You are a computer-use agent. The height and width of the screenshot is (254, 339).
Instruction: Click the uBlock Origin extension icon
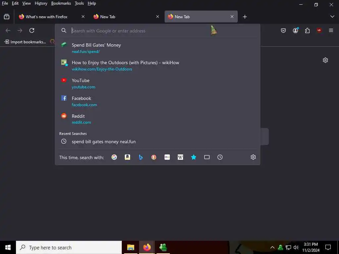click(x=319, y=30)
